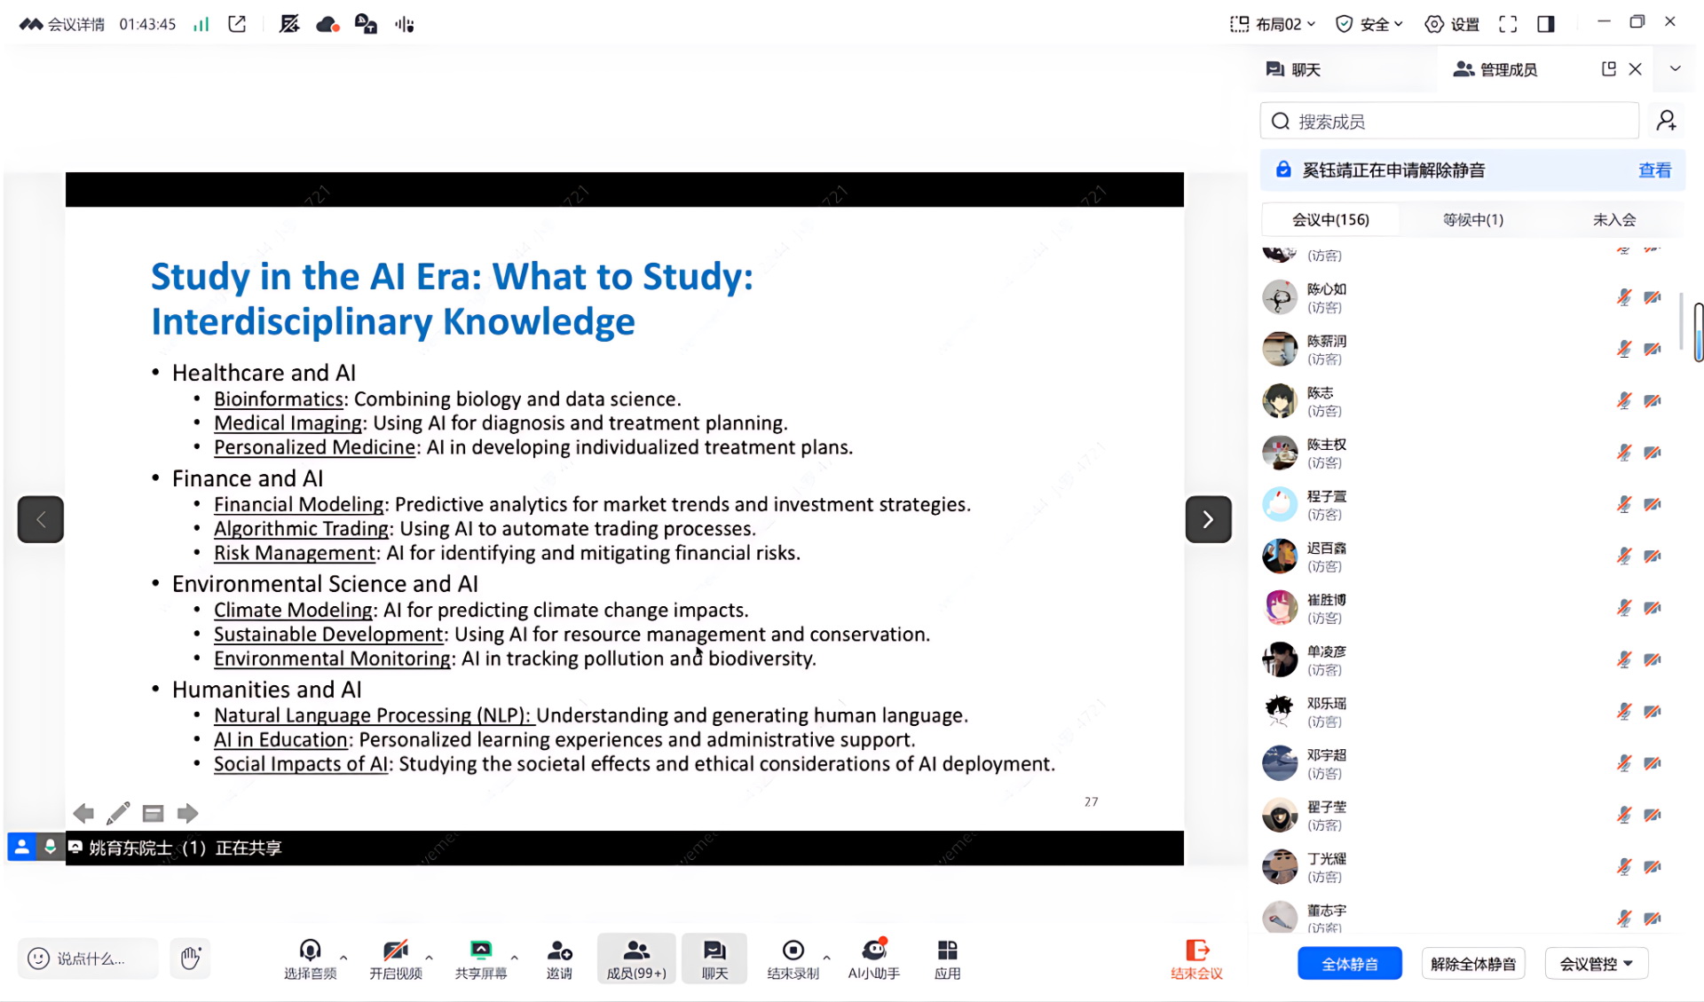Image resolution: width=1704 pixels, height=1002 pixels.
Task: Click the raise hand icon
Action: click(190, 958)
